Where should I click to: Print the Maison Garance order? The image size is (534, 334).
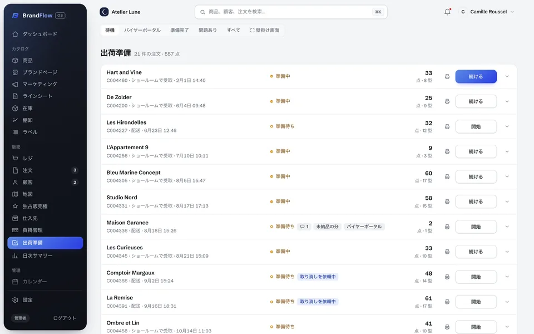pos(447,227)
